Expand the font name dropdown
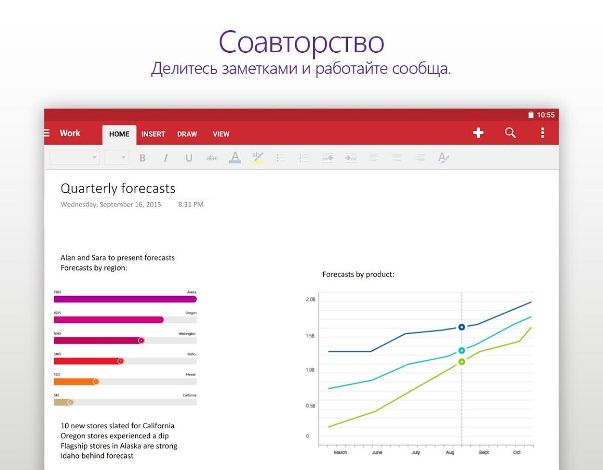 pyautogui.click(x=75, y=157)
